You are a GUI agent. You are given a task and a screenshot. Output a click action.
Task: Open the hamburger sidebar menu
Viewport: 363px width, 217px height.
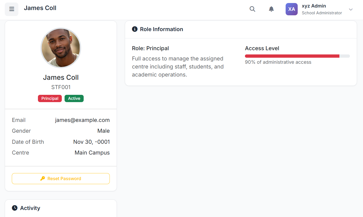pyautogui.click(x=12, y=9)
